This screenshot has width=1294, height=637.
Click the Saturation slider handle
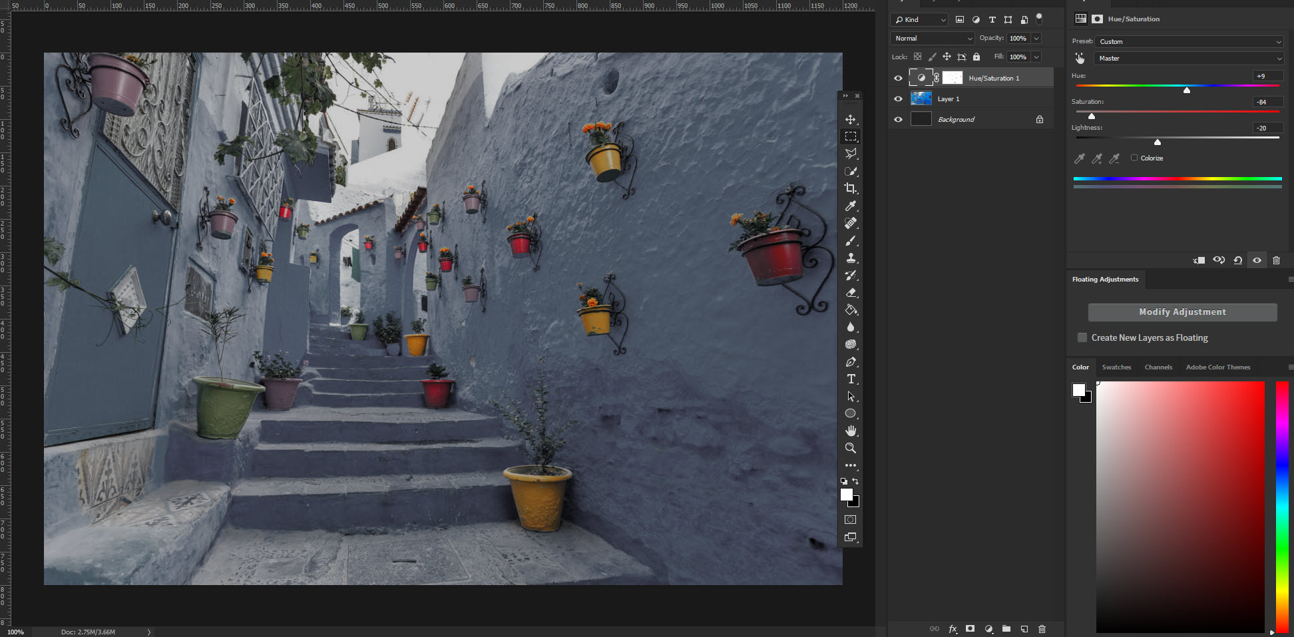tap(1092, 116)
